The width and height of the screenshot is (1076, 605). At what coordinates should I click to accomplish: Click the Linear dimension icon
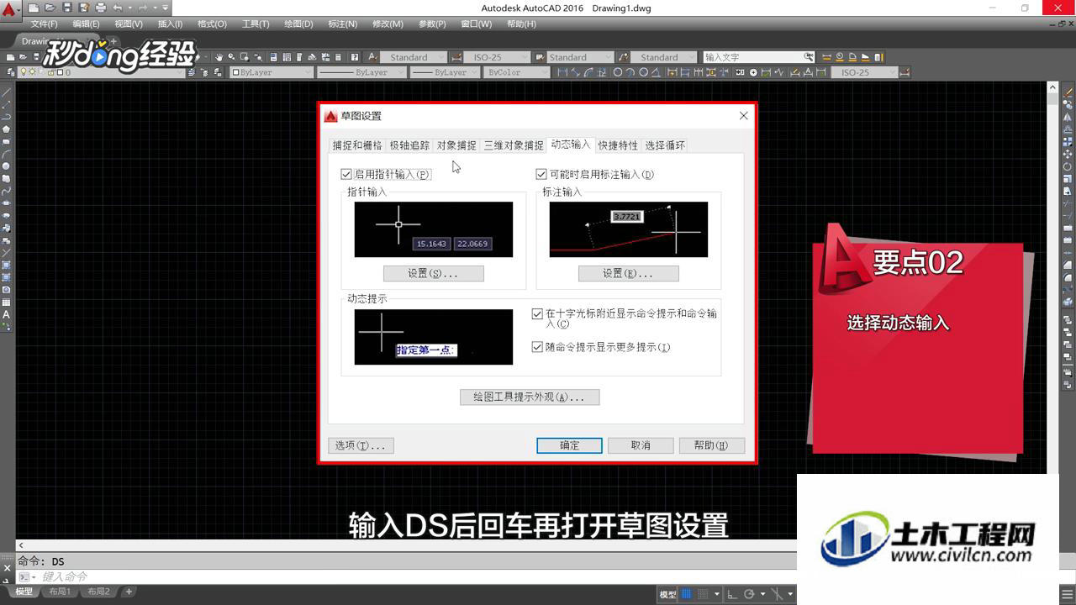(562, 72)
